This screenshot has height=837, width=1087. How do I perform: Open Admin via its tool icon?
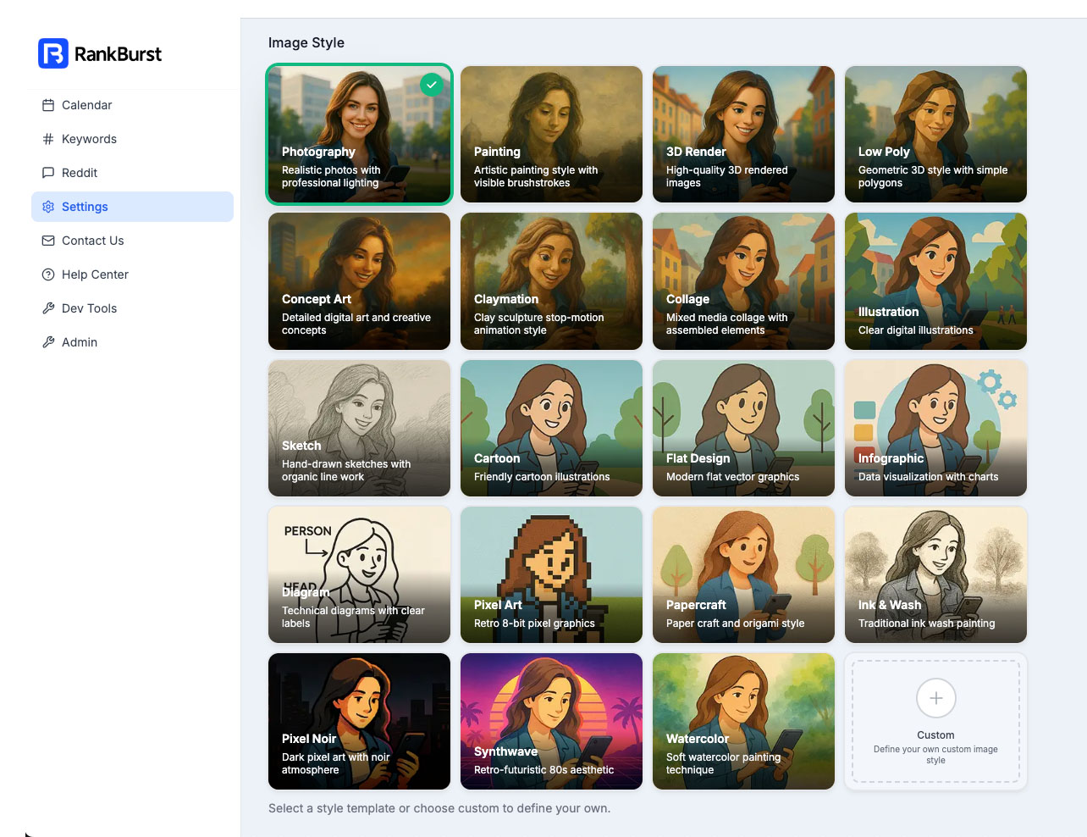point(48,342)
